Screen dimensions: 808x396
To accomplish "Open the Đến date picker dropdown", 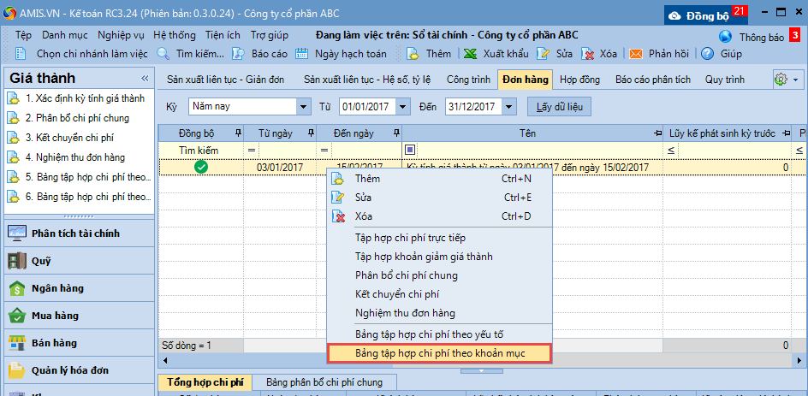I will tap(509, 107).
